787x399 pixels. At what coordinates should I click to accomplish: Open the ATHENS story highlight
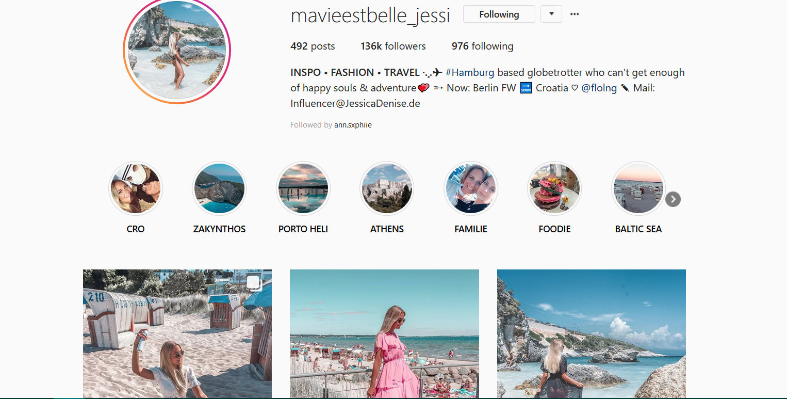(387, 188)
